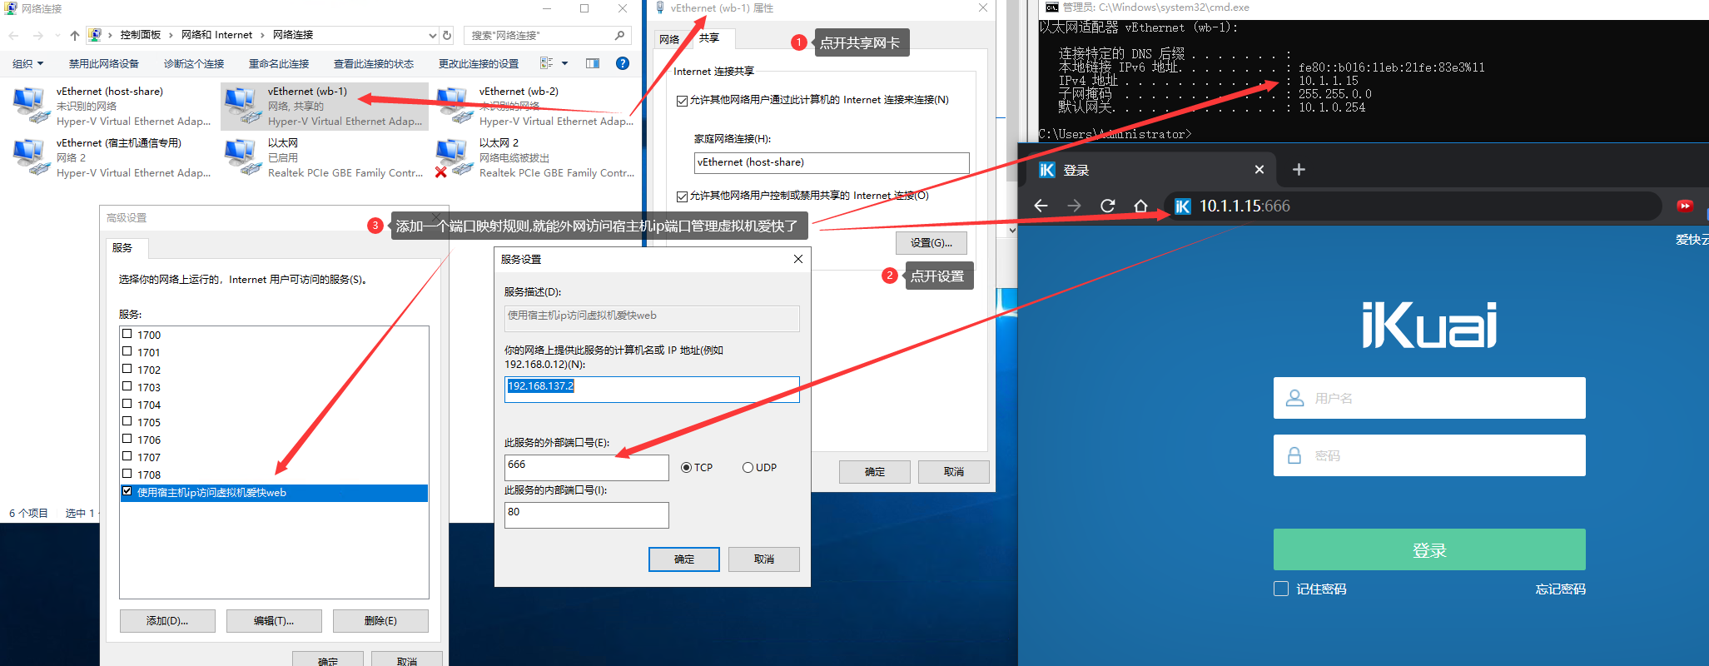The height and width of the screenshot is (666, 1709).
Task: Click the Explorer back arrow
Action: [14, 35]
